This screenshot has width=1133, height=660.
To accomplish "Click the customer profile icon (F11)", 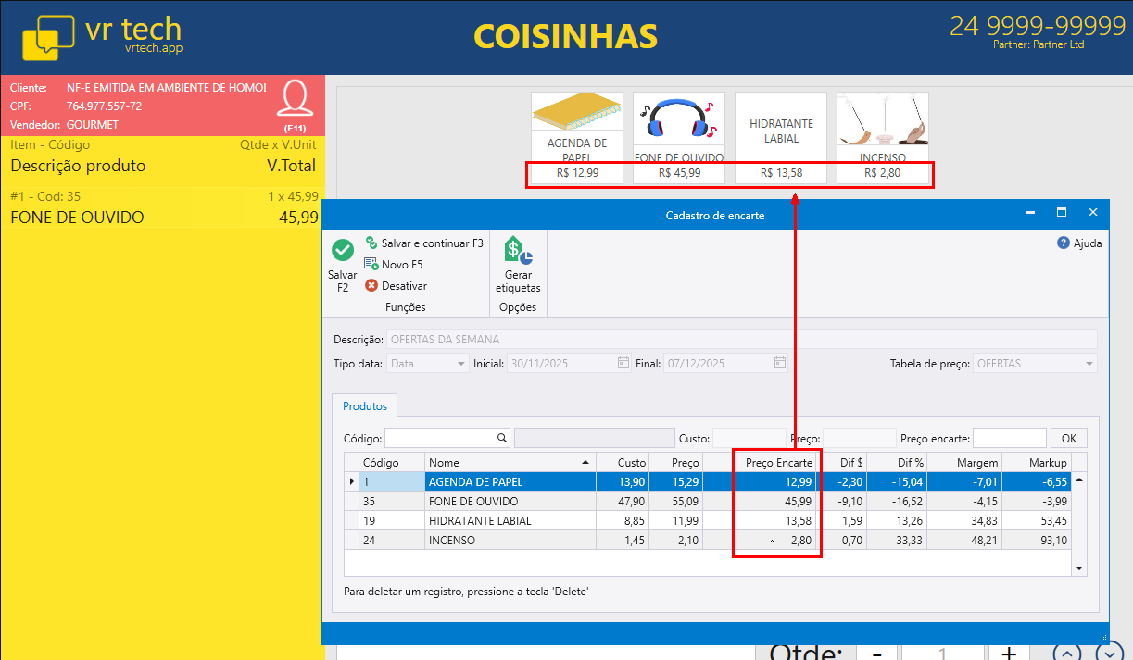I will [x=295, y=99].
